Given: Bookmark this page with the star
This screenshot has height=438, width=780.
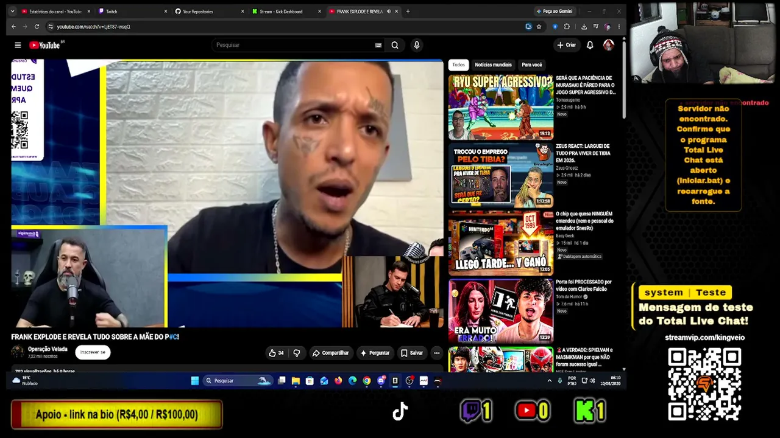Looking at the screenshot, I should click(x=539, y=27).
